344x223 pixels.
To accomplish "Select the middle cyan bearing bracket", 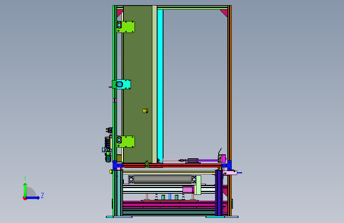I will point(123,84).
